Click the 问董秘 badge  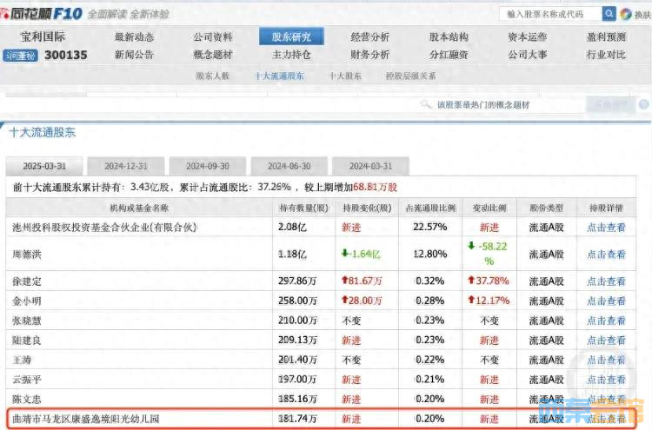tap(20, 56)
